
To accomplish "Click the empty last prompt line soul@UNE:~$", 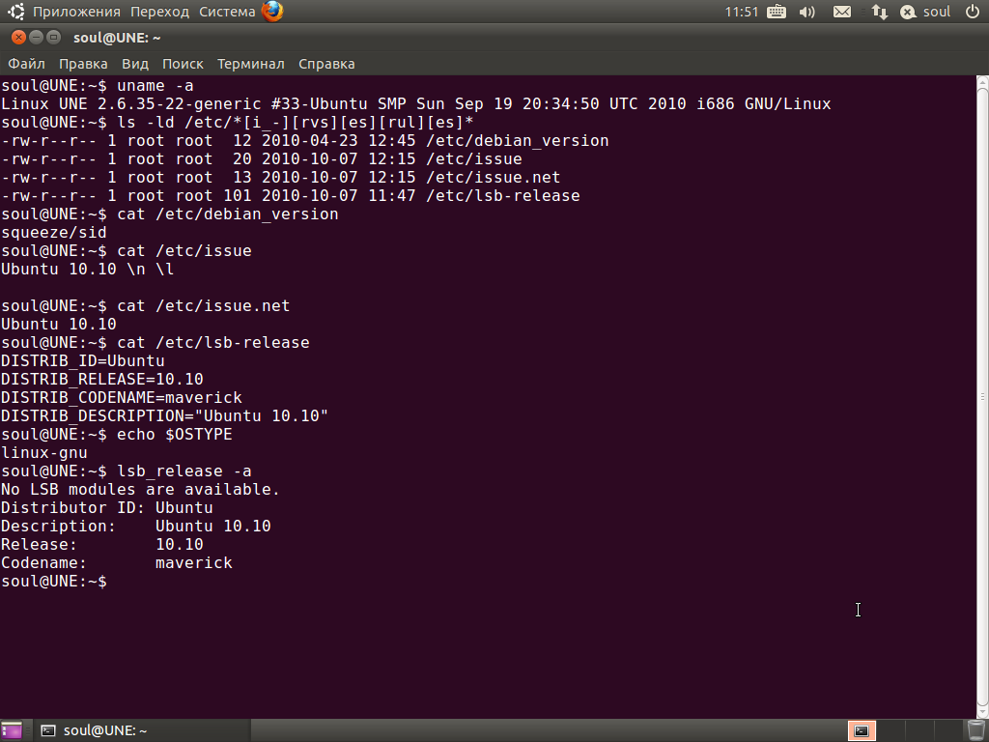I will pos(54,581).
